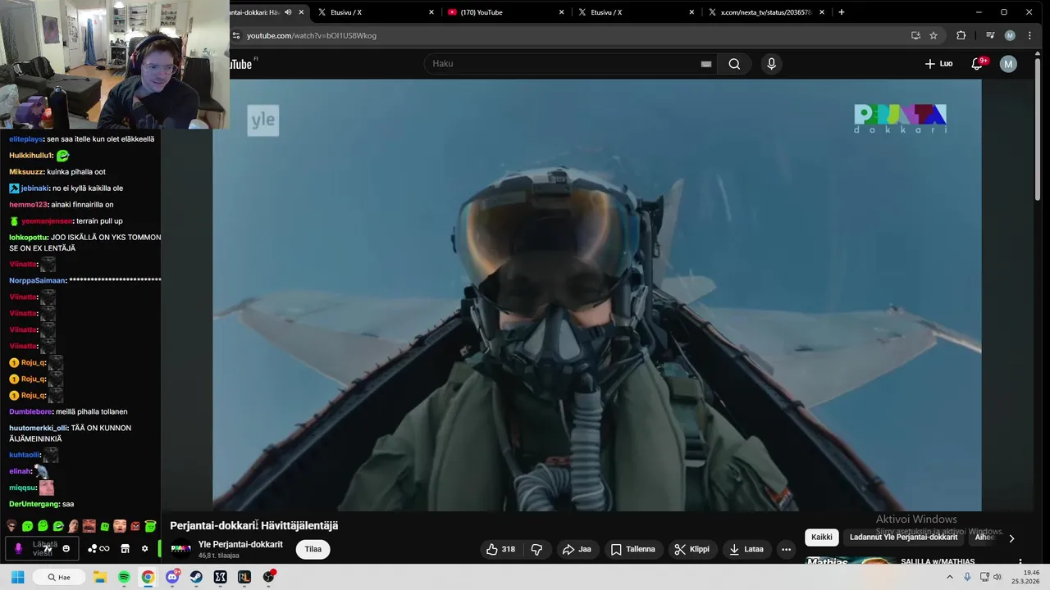Click the purple microphone icon in chat box

click(19, 548)
